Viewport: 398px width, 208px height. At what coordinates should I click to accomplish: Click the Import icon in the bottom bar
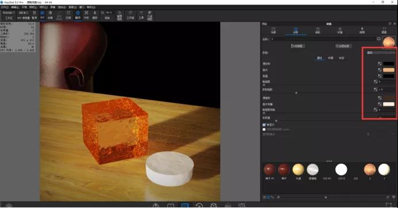[x=156, y=205]
